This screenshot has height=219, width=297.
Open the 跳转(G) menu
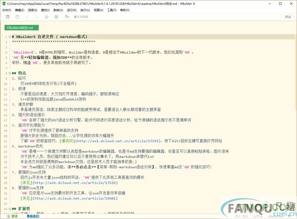coord(58,10)
